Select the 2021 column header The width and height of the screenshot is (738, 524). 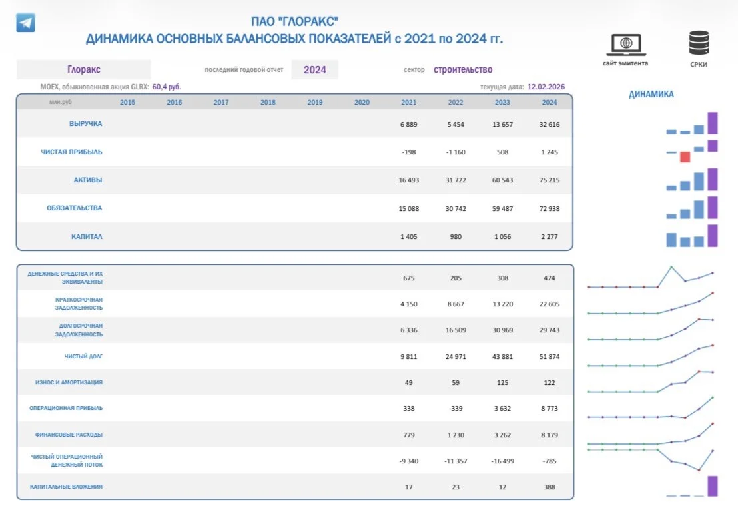[x=408, y=102]
